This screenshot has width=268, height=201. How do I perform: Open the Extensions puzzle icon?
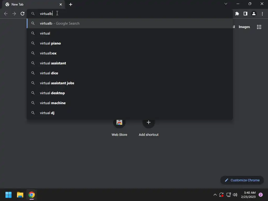(x=237, y=14)
